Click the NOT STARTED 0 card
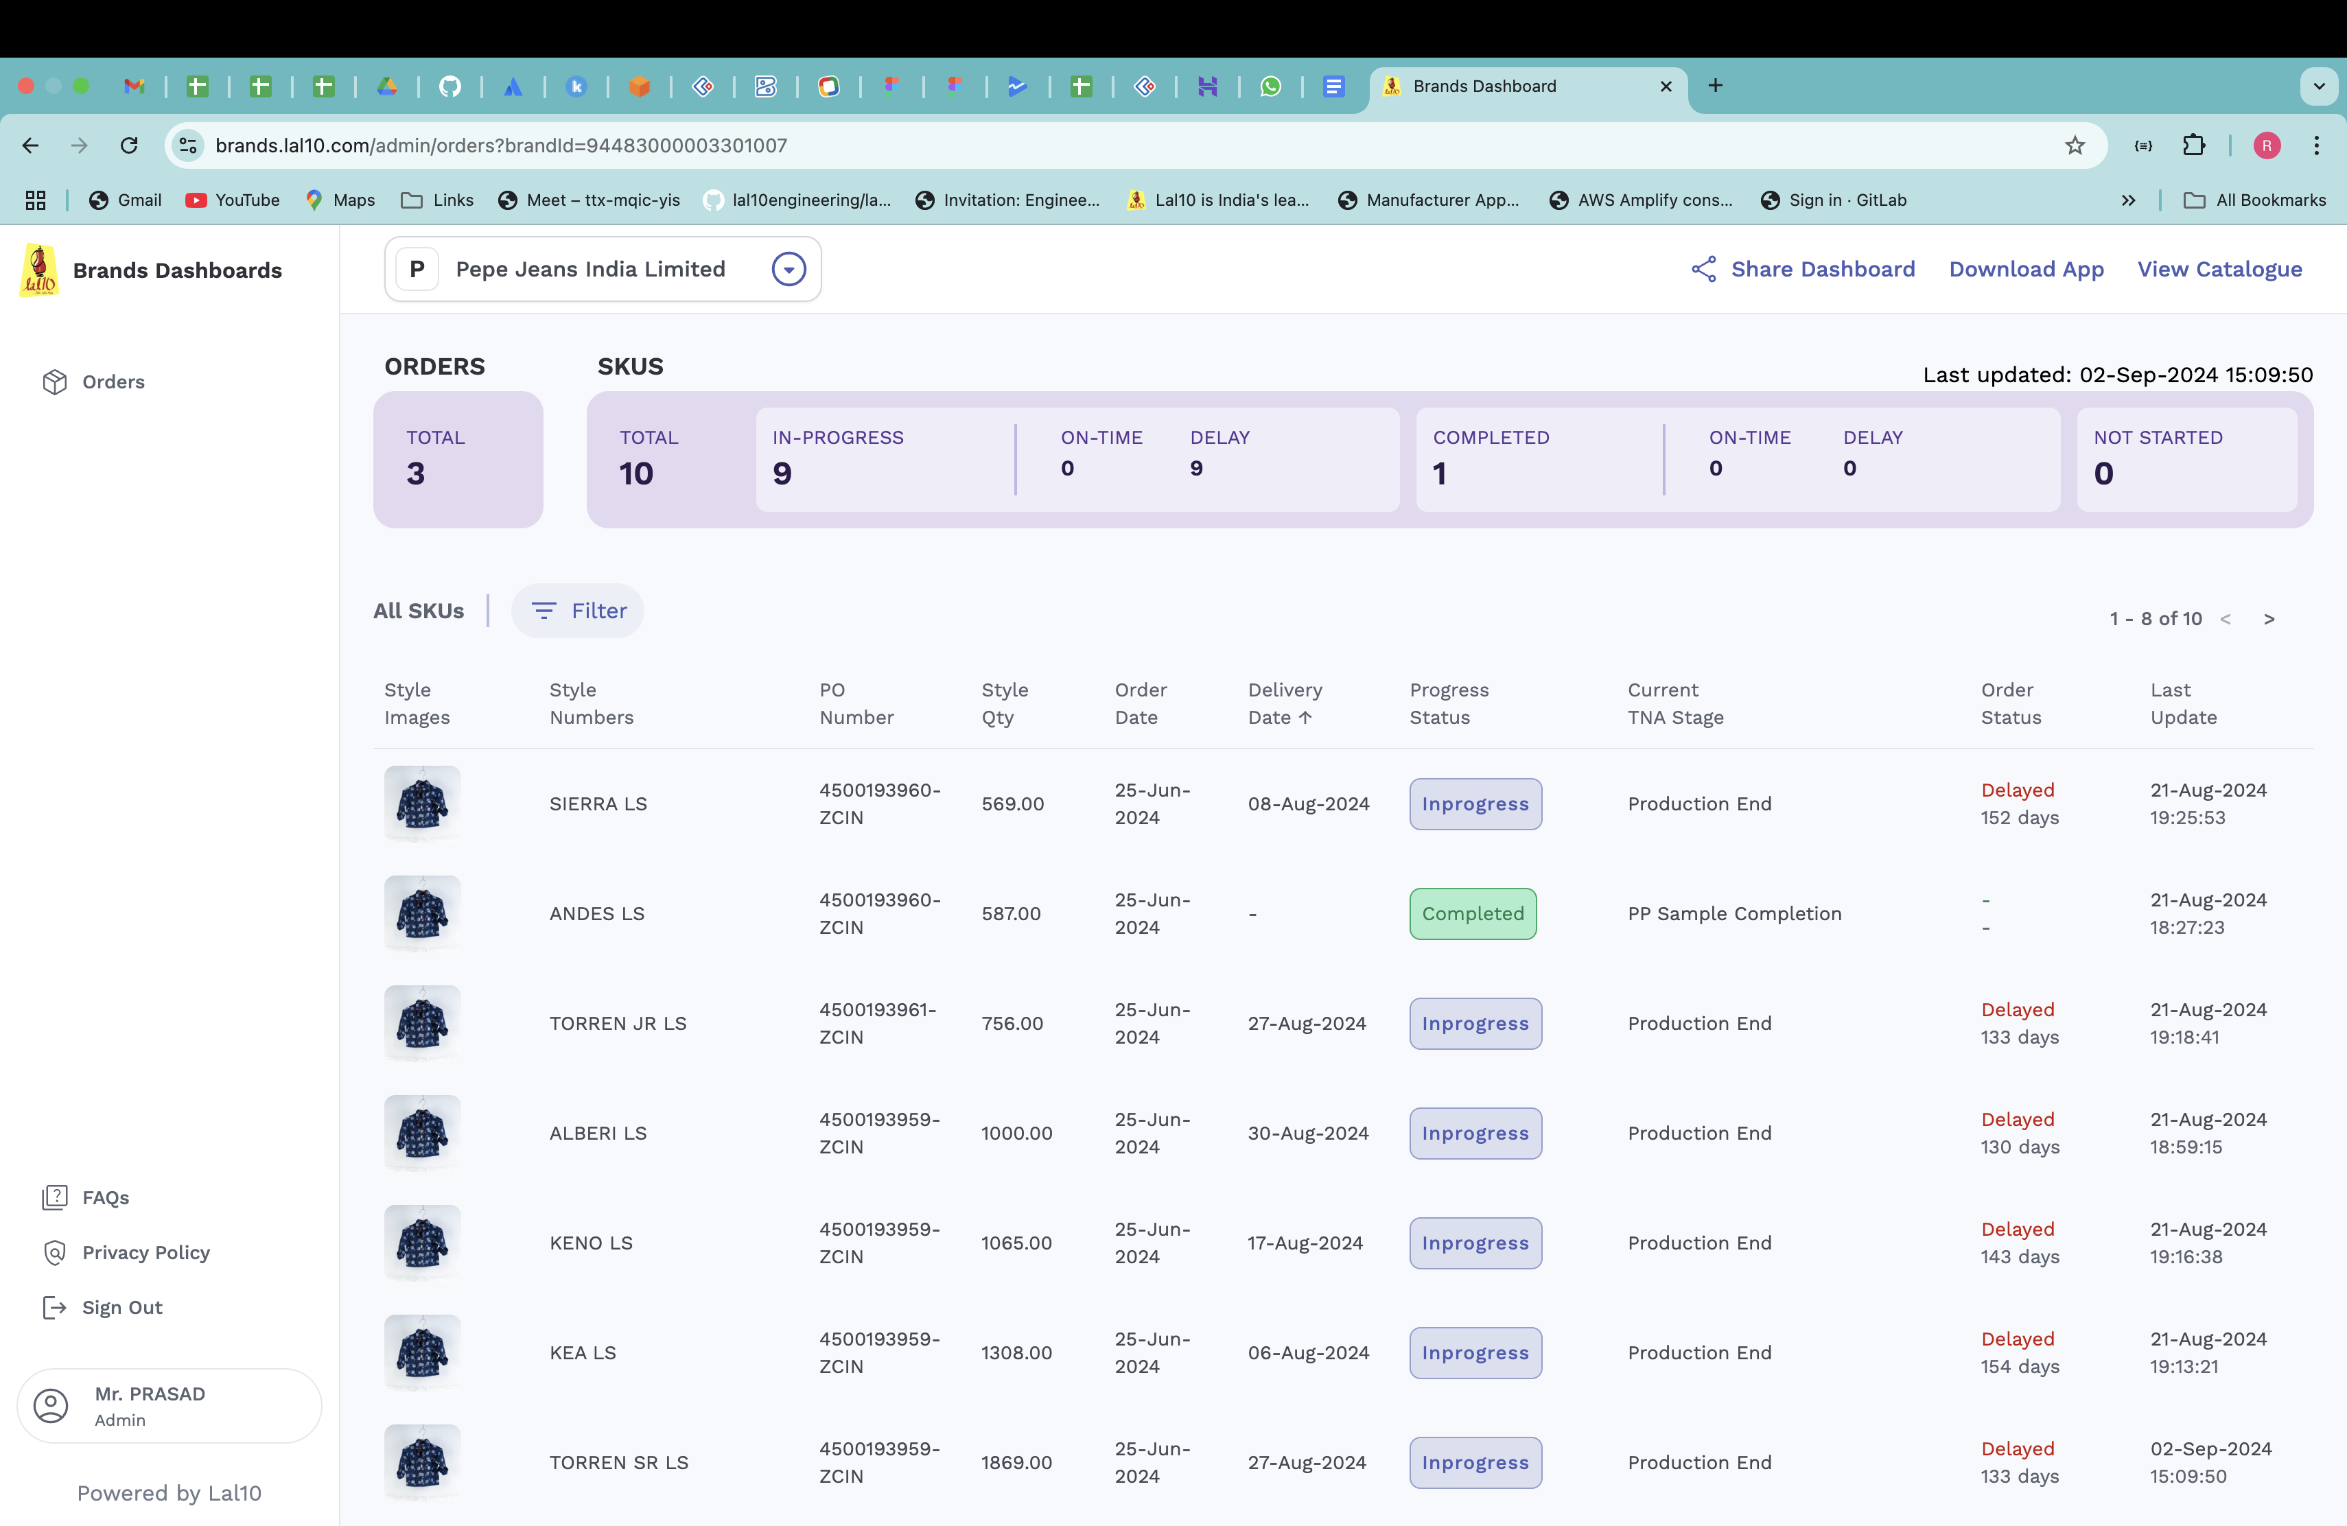This screenshot has width=2347, height=1526. pos(2186,459)
